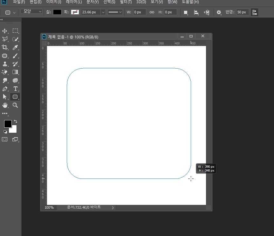Open the 3D(D) menu
274x236 pixels.
coord(141,2)
